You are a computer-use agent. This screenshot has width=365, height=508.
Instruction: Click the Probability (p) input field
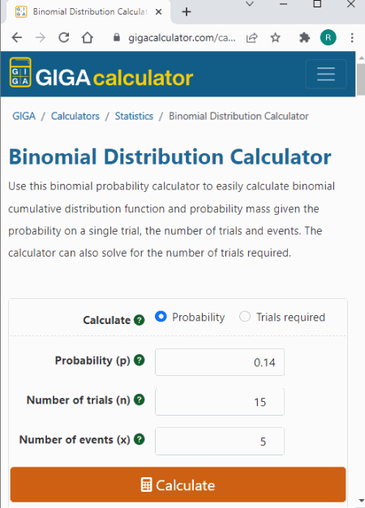click(x=220, y=362)
